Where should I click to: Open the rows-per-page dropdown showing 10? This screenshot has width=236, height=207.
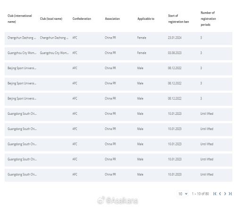tap(183, 194)
